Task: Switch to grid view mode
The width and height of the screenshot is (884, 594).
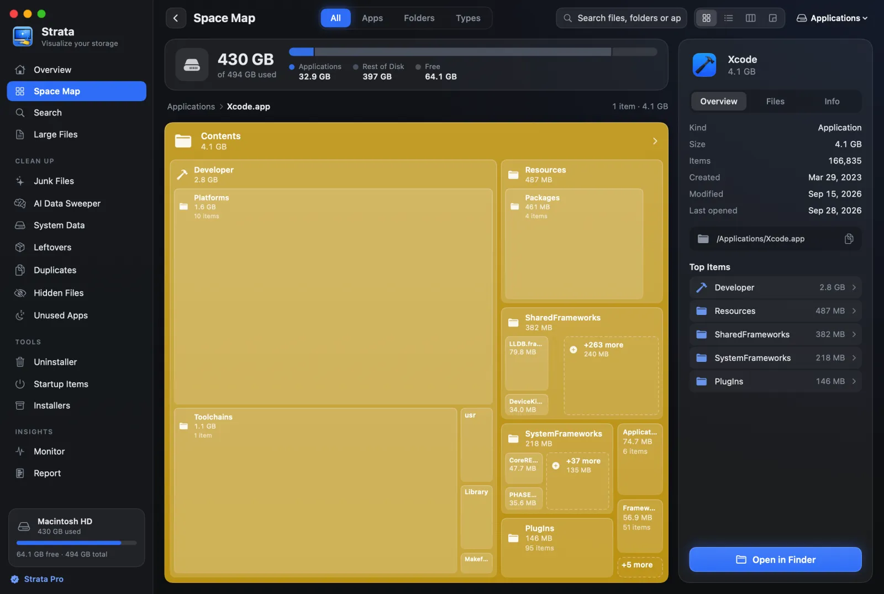Action: click(x=706, y=18)
